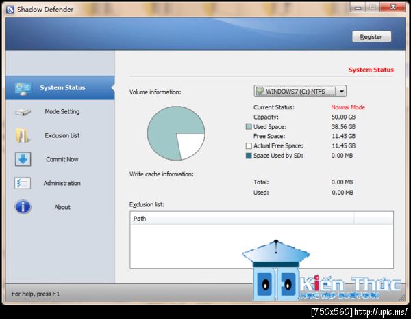The width and height of the screenshot is (411, 319).
Task: Click the About info icon
Action: 23,207
